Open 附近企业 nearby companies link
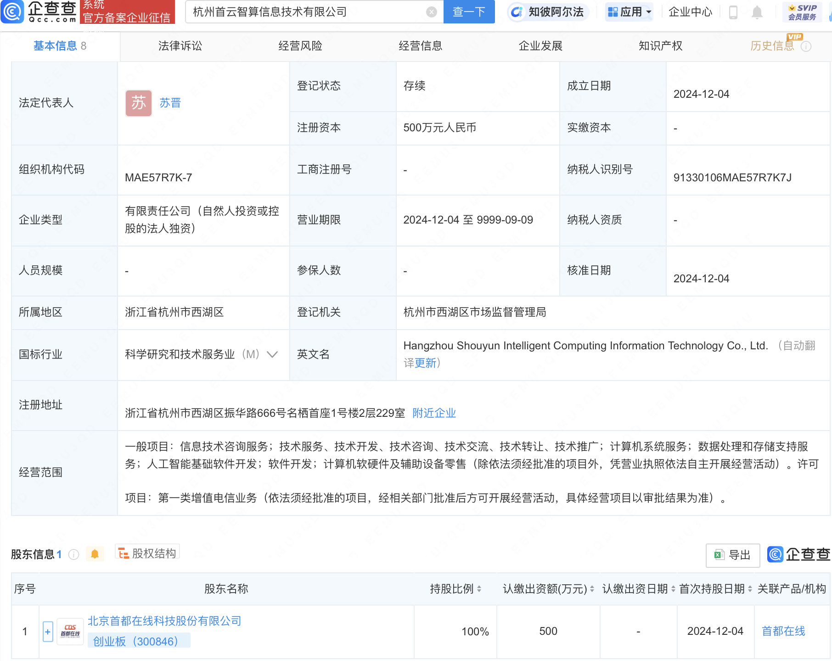832x661 pixels. tap(434, 413)
